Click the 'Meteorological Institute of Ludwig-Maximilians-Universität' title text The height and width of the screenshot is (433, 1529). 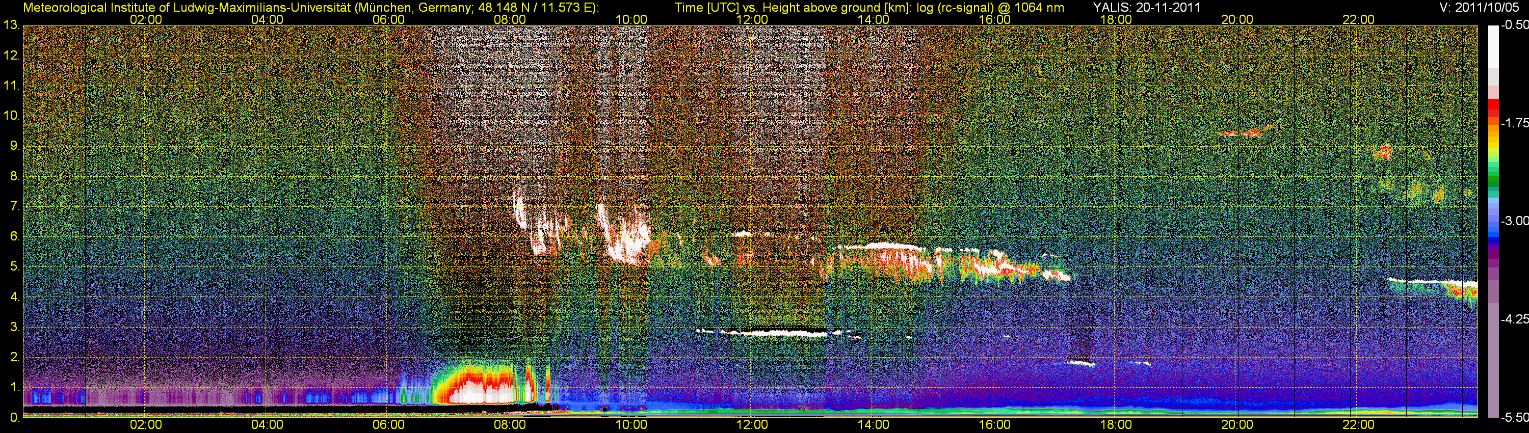click(x=188, y=7)
